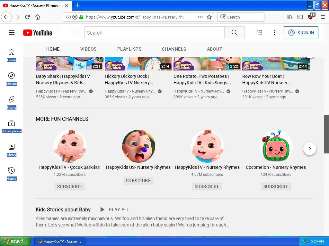Click the One Potato thumbnail showing 2:22

tap(207, 64)
